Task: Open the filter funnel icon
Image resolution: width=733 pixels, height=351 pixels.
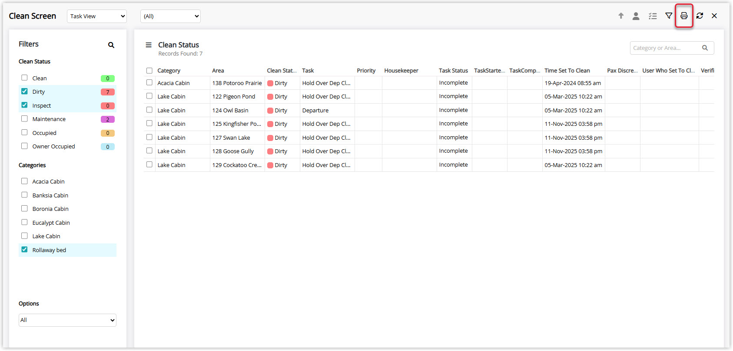Action: tap(669, 16)
